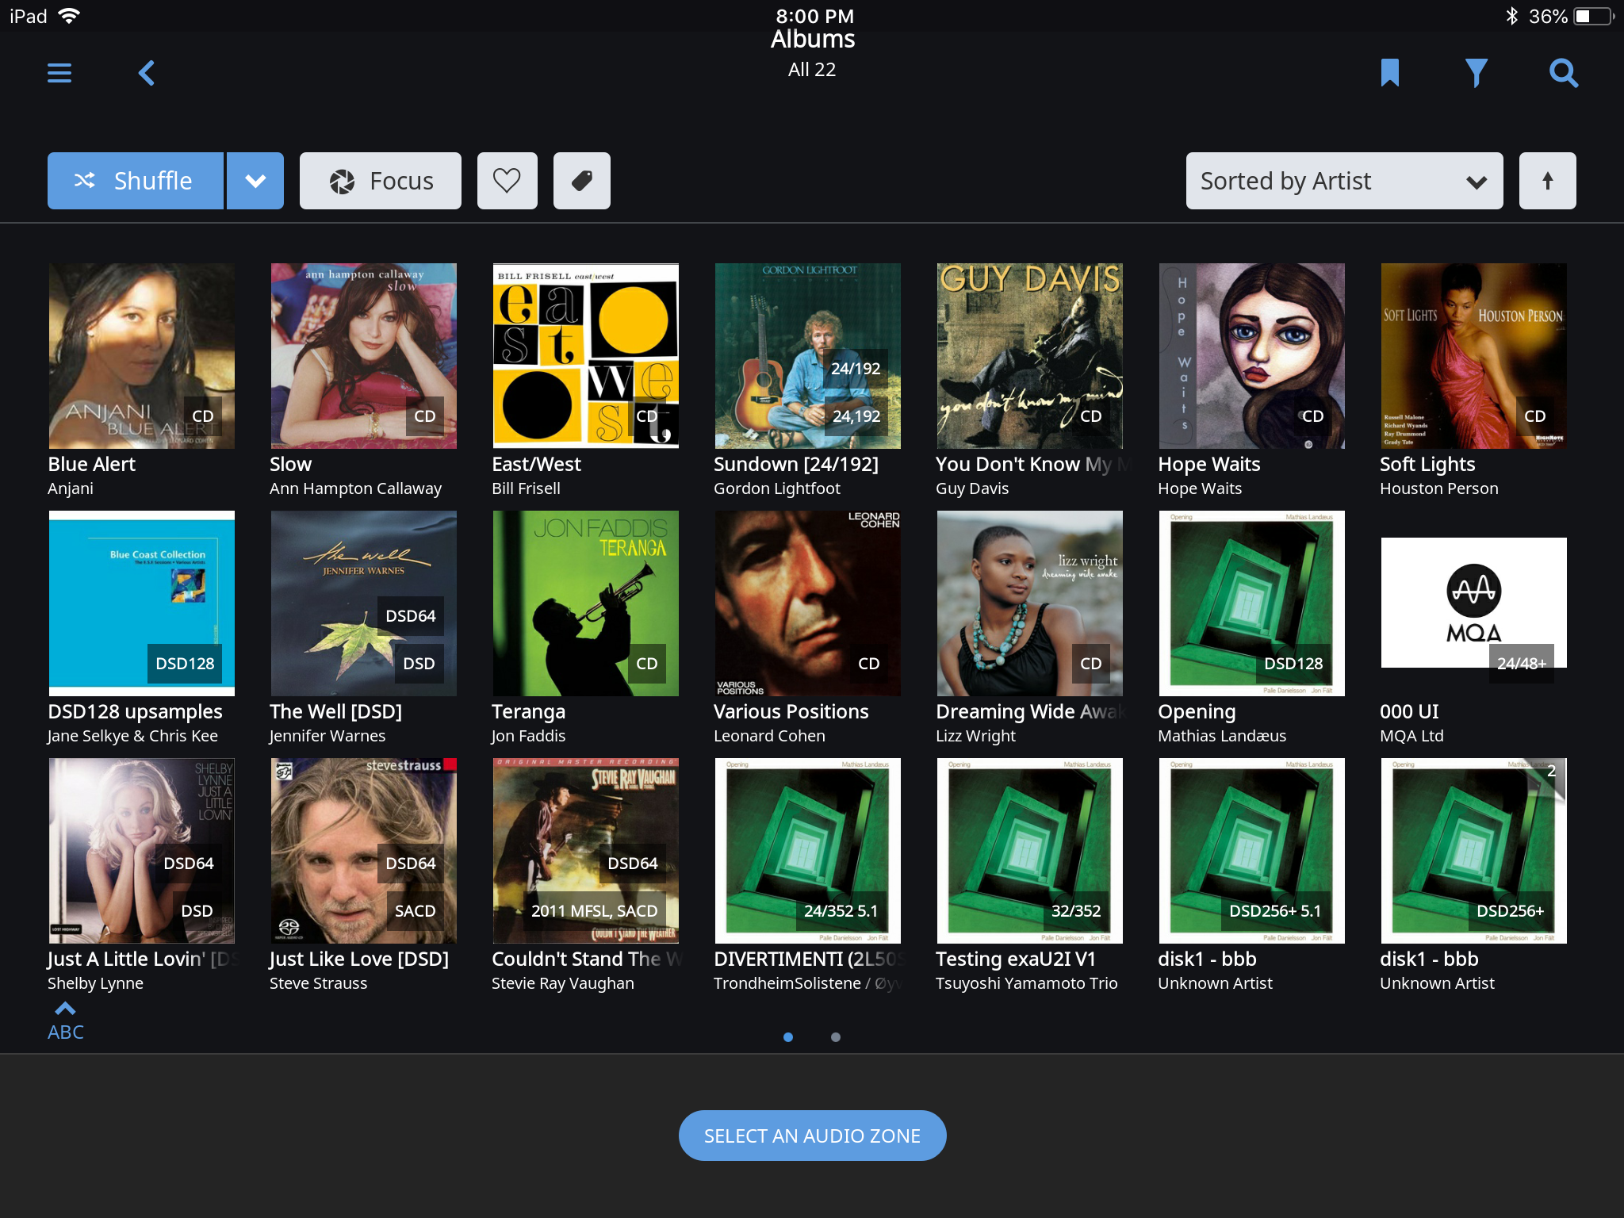Open disk1 - bbb cover with 2 badge
The width and height of the screenshot is (1624, 1218).
click(x=1474, y=851)
